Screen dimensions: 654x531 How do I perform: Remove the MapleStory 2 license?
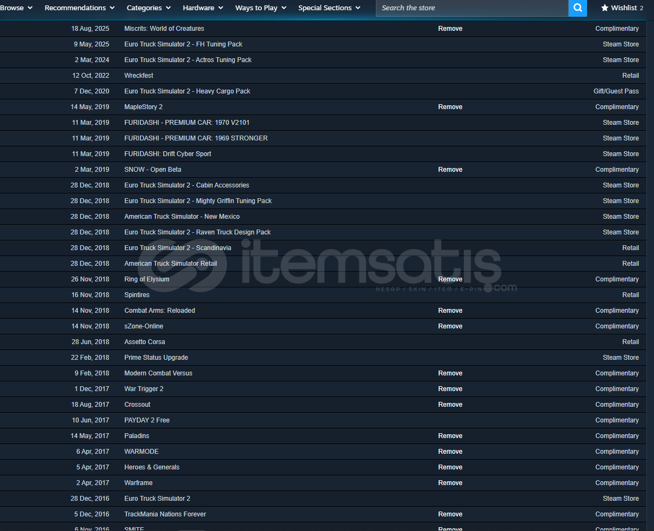click(x=450, y=107)
